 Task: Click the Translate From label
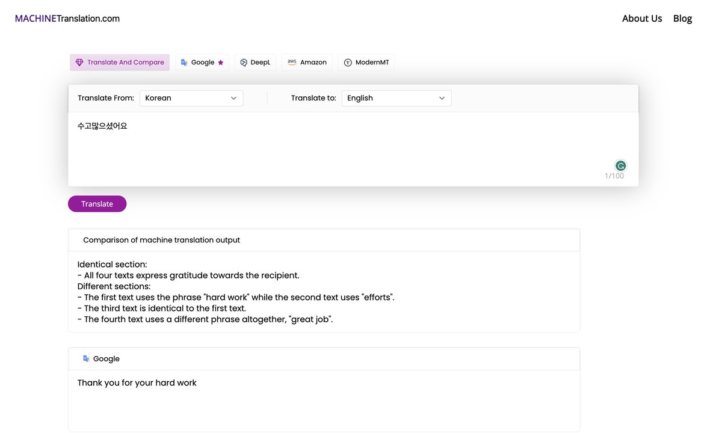tap(106, 98)
